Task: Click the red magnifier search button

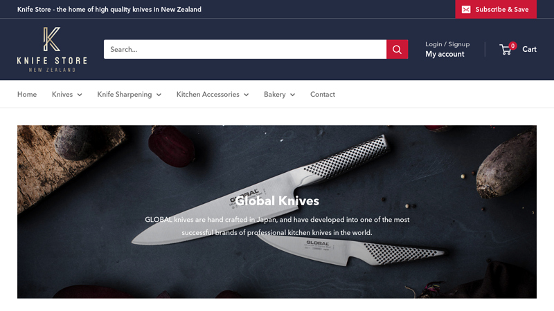Action: click(397, 49)
